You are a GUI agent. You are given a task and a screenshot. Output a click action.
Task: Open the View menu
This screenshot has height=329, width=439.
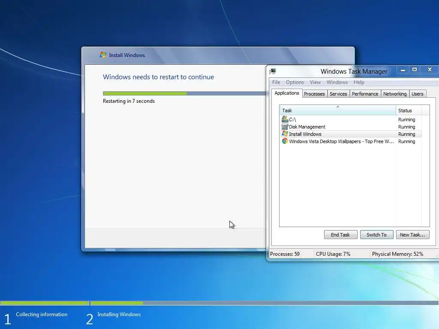click(315, 82)
